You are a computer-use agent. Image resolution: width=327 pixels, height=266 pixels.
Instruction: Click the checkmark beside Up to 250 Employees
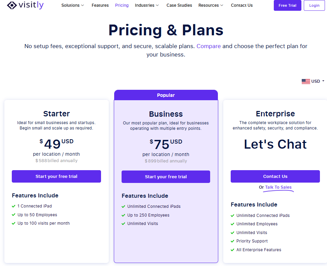point(123,215)
